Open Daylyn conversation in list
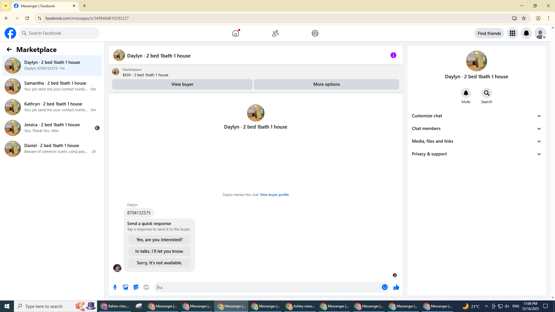Image resolution: width=555 pixels, height=312 pixels. click(52, 66)
